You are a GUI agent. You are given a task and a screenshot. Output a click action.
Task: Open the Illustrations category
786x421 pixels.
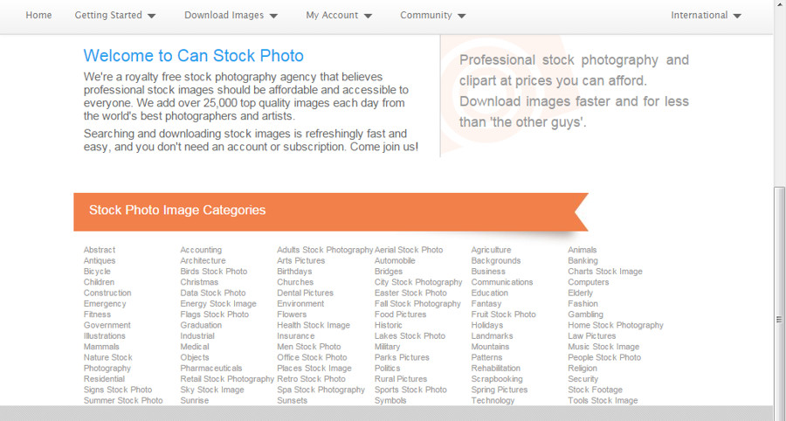[x=104, y=335]
